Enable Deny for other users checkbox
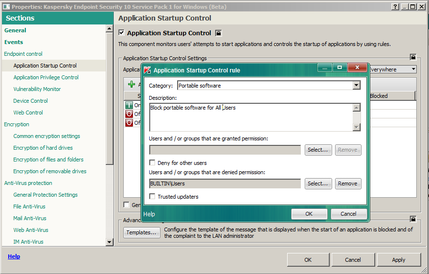Image resolution: width=429 pixels, height=274 pixels. pos(152,162)
